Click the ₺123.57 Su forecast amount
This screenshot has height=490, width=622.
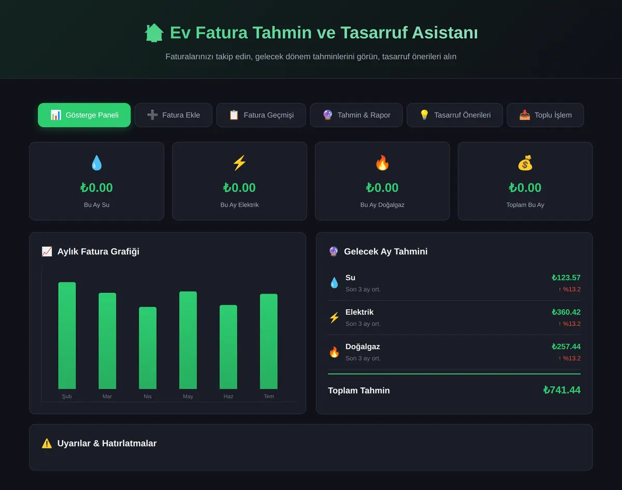point(566,278)
